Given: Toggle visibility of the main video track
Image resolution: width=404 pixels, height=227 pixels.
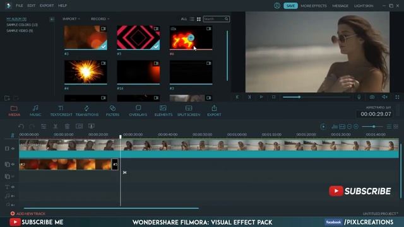Looking at the screenshot, I should point(13,149).
